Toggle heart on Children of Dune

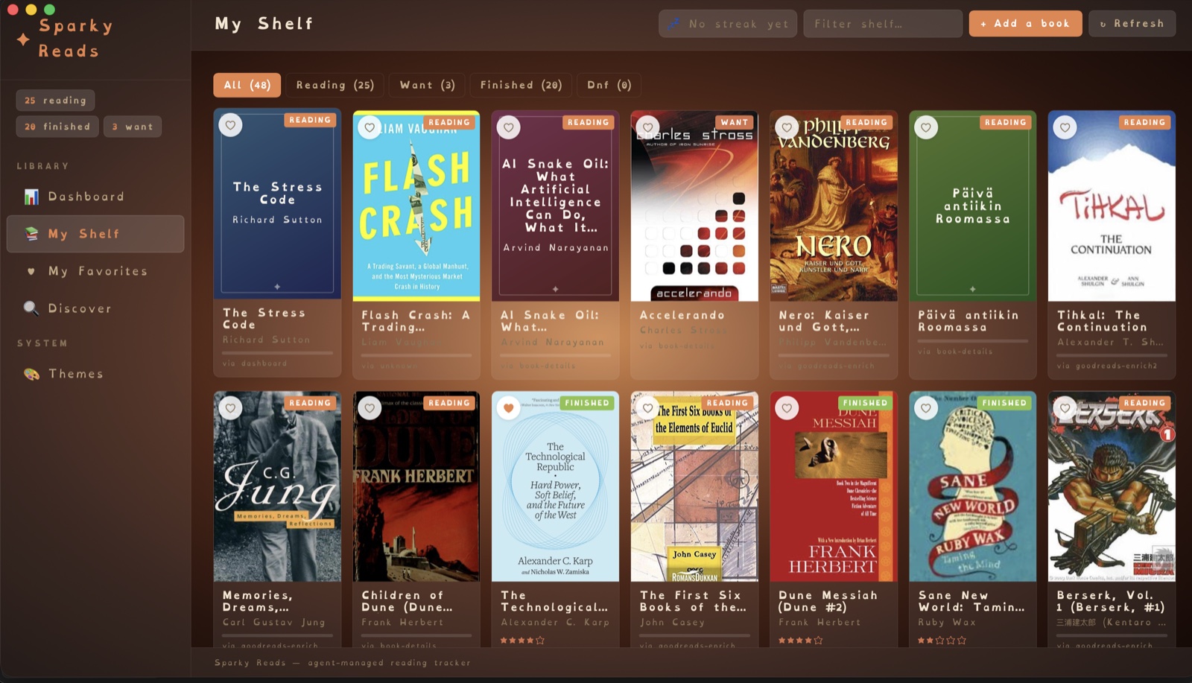[x=370, y=407]
